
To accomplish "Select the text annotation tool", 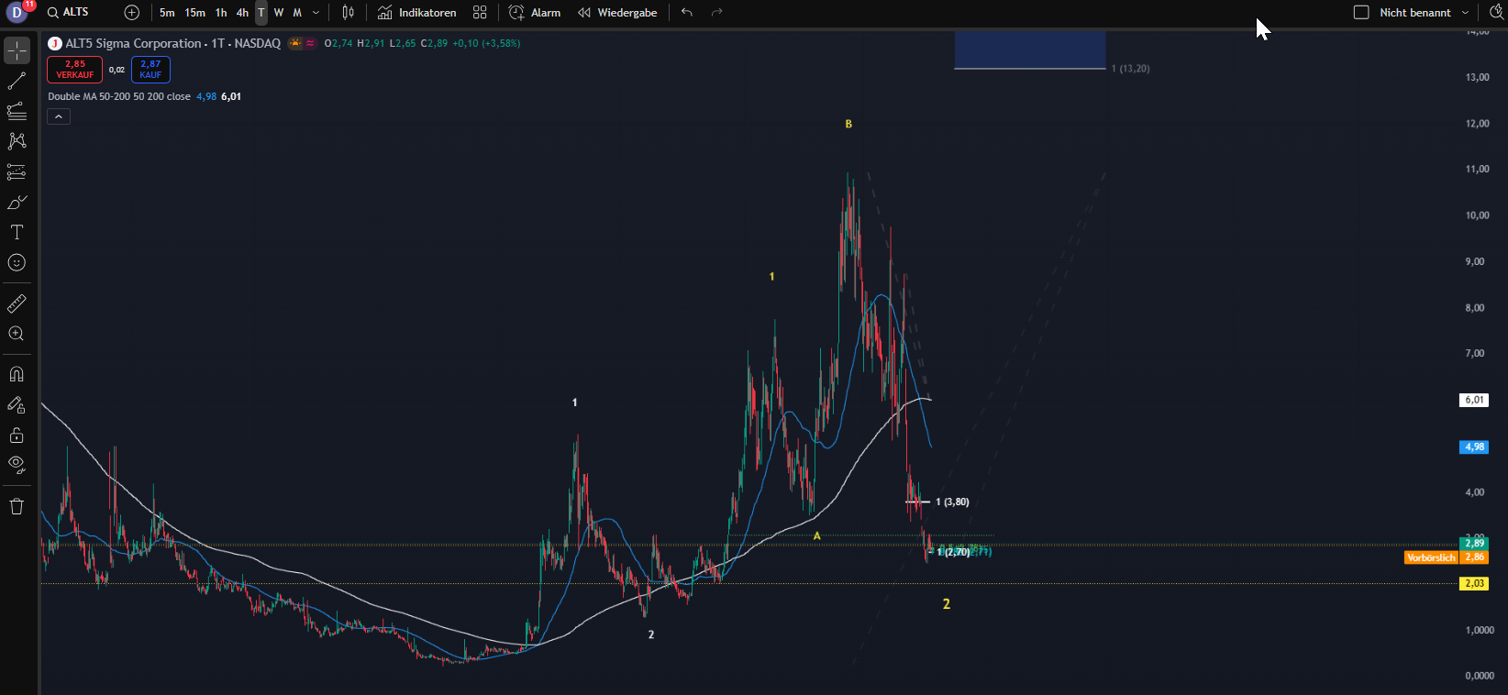I will pyautogui.click(x=17, y=232).
